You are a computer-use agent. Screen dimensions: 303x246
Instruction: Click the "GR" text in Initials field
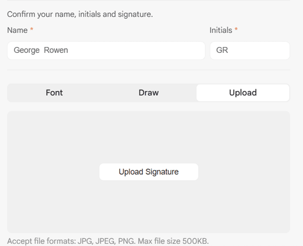point(222,50)
